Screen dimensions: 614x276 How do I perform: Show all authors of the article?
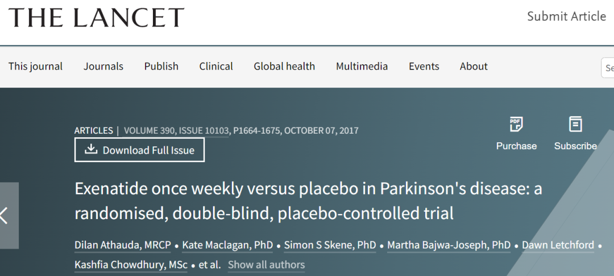pyautogui.click(x=266, y=265)
